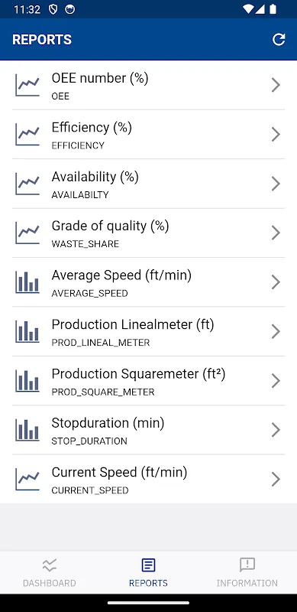Tap the line chart icon beside Current Speed
This screenshot has height=612, width=297.
tap(27, 480)
